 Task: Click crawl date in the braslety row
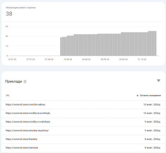tap(153, 139)
